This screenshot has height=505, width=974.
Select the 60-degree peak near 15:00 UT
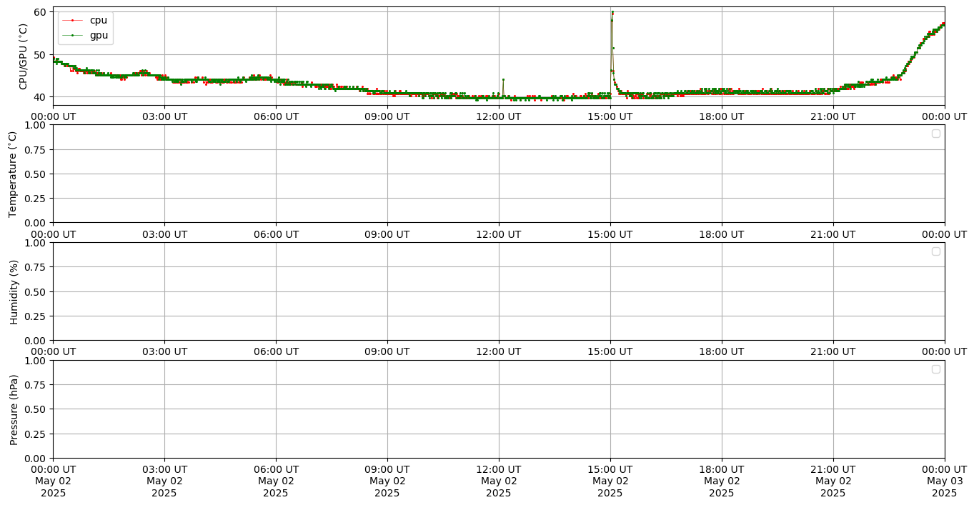612,13
